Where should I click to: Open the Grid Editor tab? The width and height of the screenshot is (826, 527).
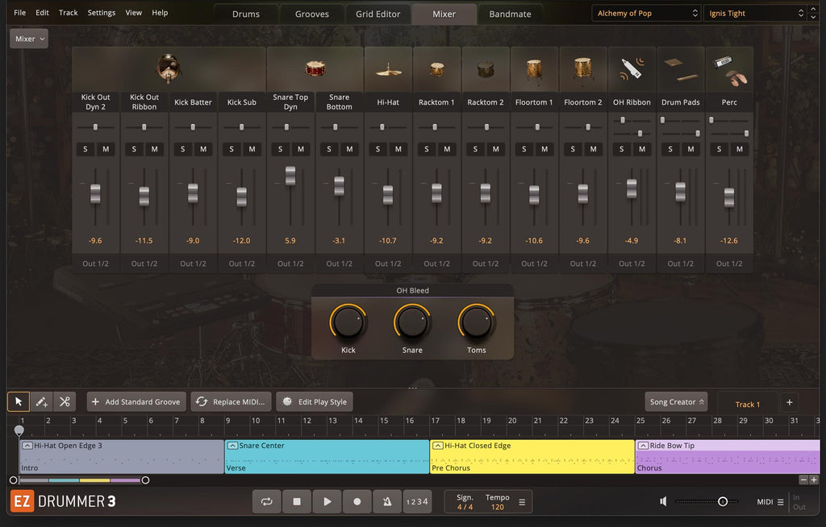378,15
